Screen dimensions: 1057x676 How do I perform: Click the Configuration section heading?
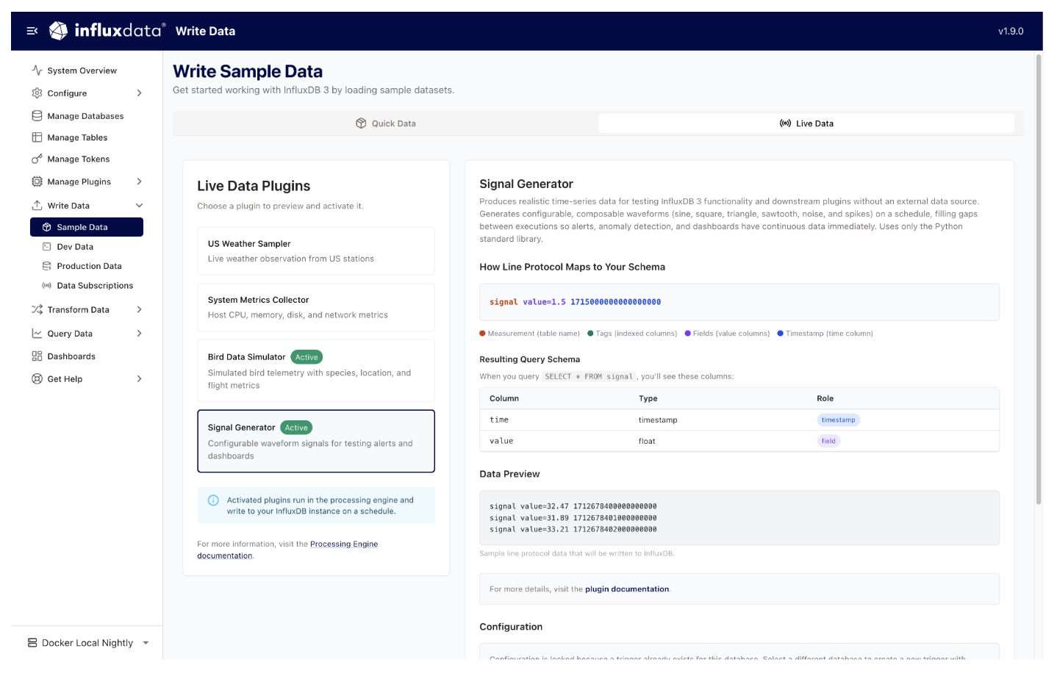click(511, 627)
